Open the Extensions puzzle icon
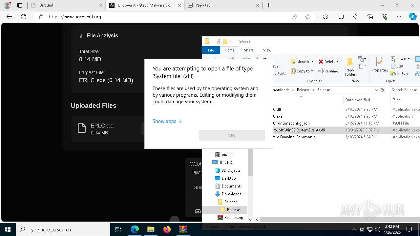 [x=325, y=17]
